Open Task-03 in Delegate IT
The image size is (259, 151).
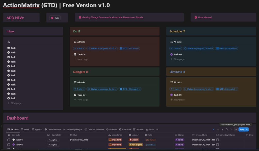coord(81,95)
